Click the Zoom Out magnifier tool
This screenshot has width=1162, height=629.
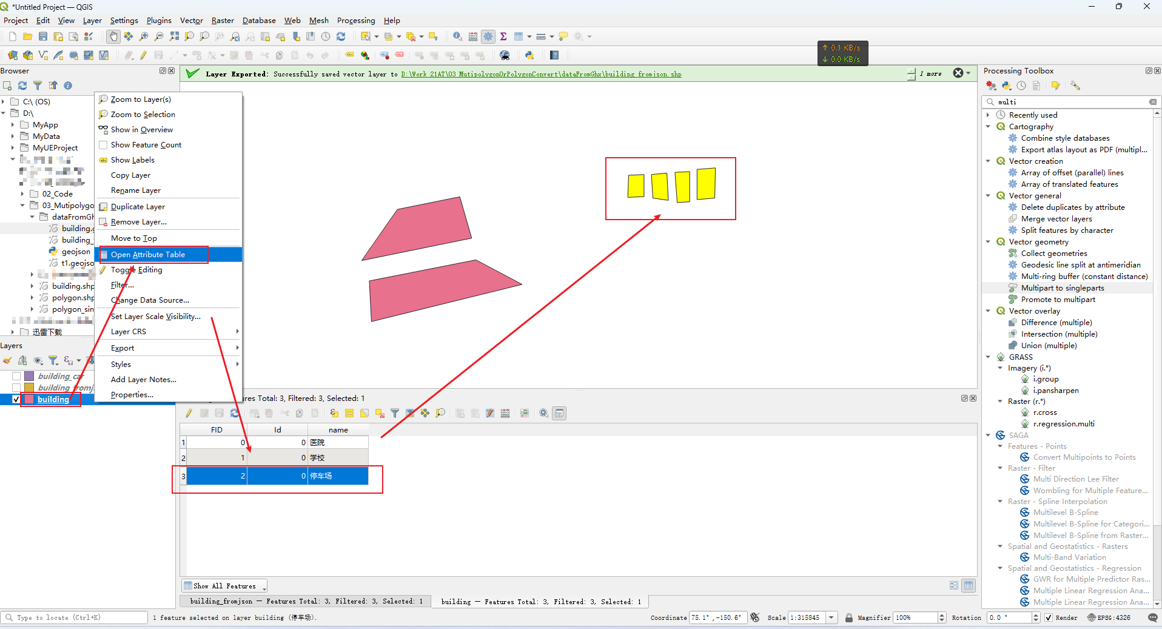coord(159,36)
